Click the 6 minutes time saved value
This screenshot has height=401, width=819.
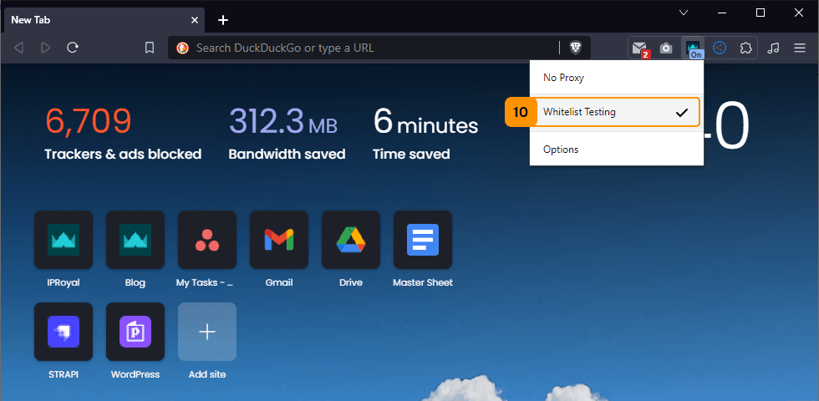point(425,120)
